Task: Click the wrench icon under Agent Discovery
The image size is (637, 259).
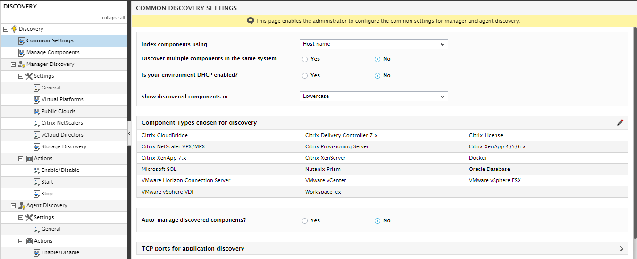Action: tap(29, 217)
